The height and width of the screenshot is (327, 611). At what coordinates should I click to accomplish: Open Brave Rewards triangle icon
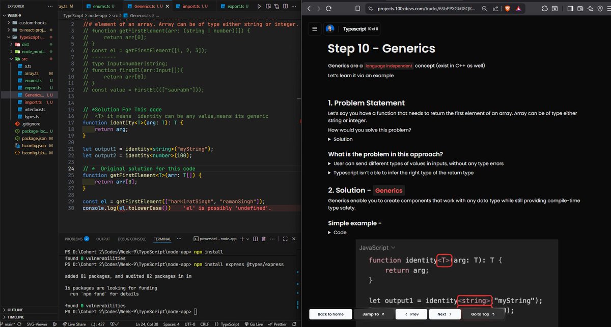point(518,9)
